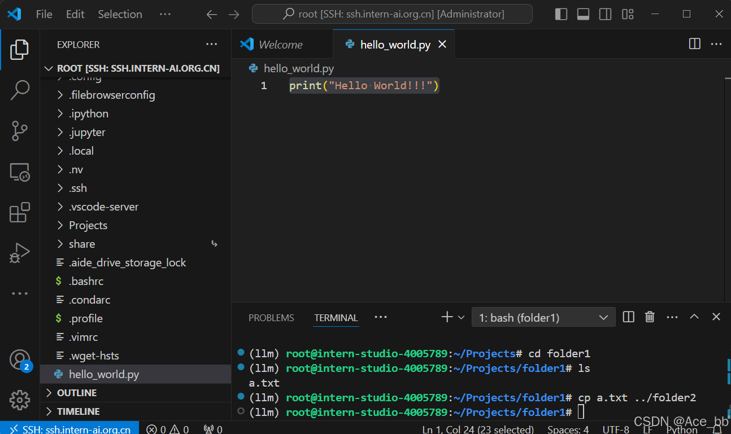This screenshot has width=731, height=434.
Task: Open Explorer views and more actions ellipsis
Action: 211,44
